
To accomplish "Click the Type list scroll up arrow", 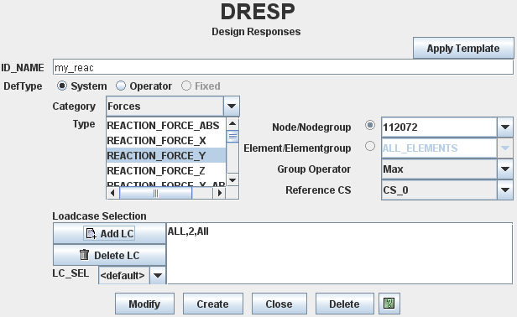I will coord(232,124).
